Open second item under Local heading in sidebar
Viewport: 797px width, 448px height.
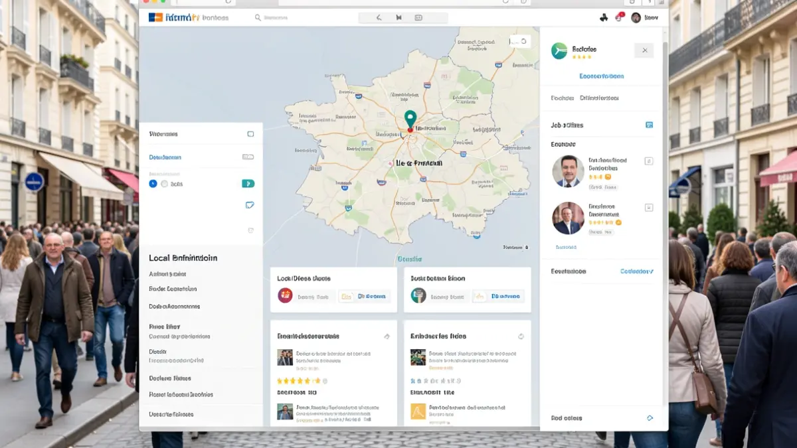[173, 289]
